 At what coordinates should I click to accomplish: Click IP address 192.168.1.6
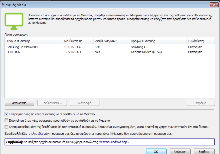point(73,47)
